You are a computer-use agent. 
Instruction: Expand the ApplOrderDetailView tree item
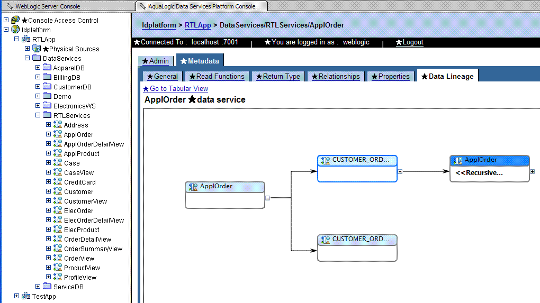point(49,144)
